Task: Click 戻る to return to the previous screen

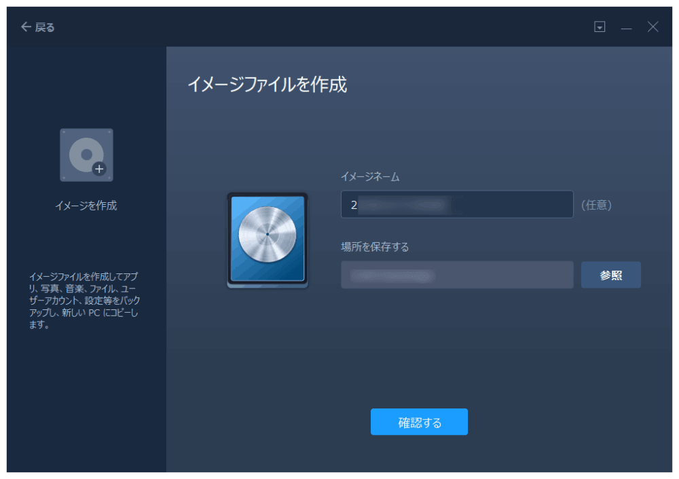Action: tap(43, 26)
